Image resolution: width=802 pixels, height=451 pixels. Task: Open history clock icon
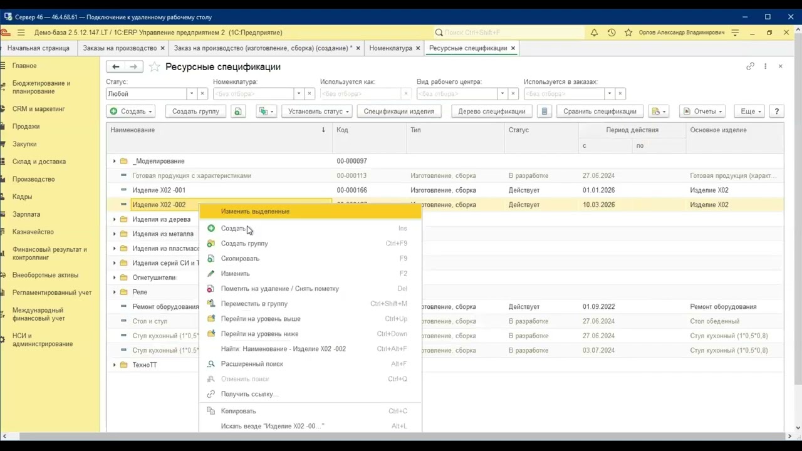pos(612,33)
